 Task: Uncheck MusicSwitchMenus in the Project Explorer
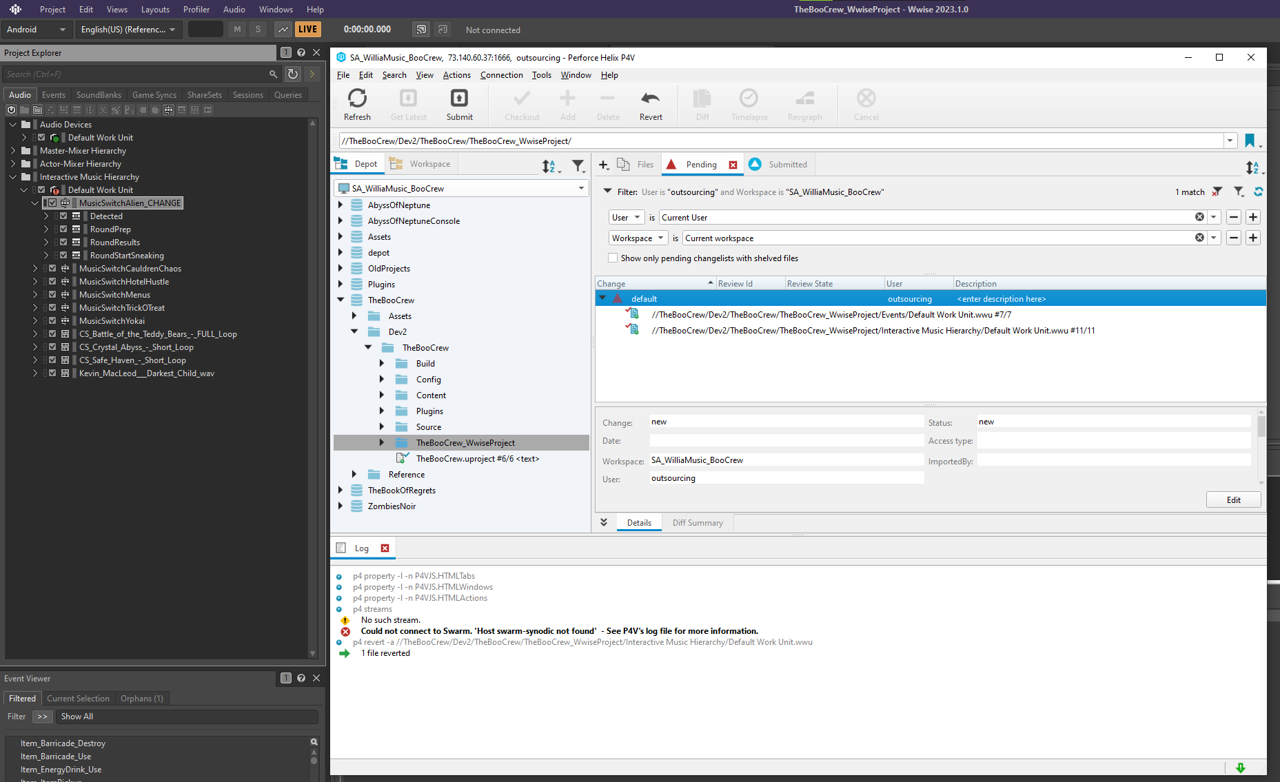pos(53,294)
